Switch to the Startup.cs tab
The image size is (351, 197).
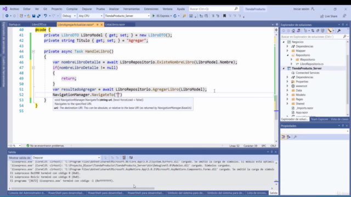15,25
